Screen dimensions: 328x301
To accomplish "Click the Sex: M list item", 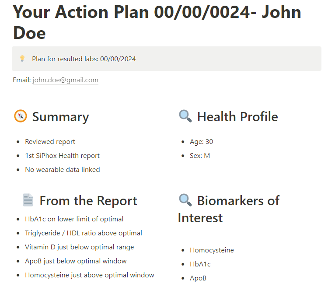I will (x=200, y=156).
